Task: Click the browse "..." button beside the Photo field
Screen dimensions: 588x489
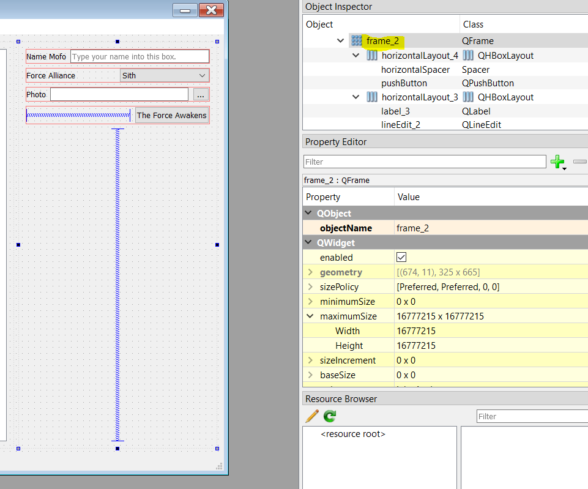Action: click(201, 95)
